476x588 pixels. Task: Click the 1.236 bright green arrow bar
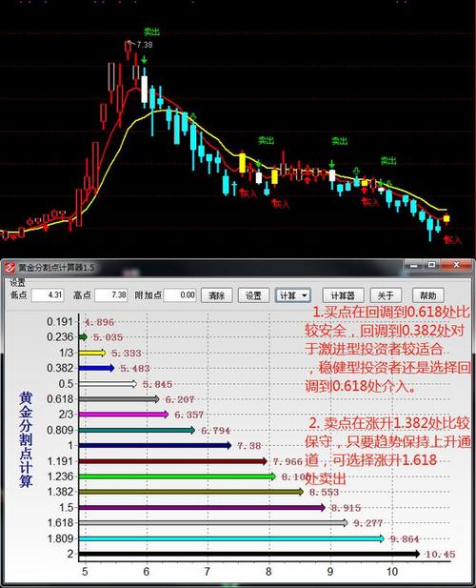(x=177, y=476)
